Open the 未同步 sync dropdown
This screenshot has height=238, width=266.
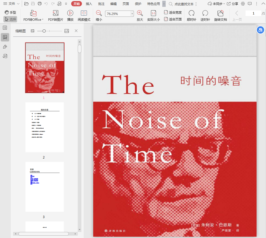[216, 4]
